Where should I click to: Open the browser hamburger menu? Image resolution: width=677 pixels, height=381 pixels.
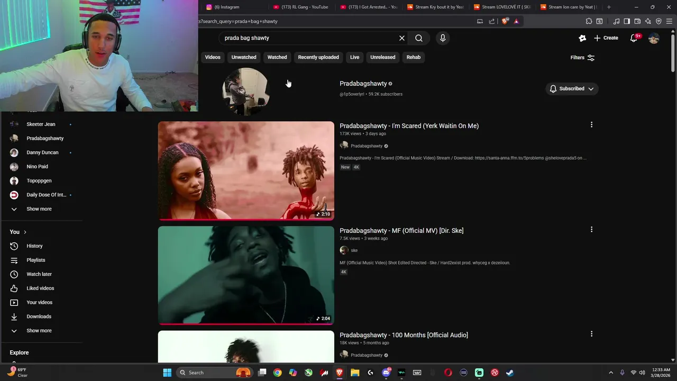pos(669,21)
